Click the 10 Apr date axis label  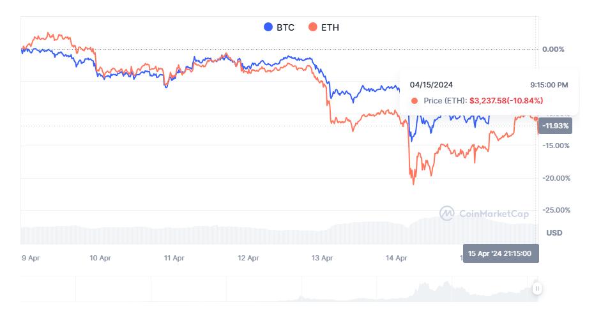(100, 258)
